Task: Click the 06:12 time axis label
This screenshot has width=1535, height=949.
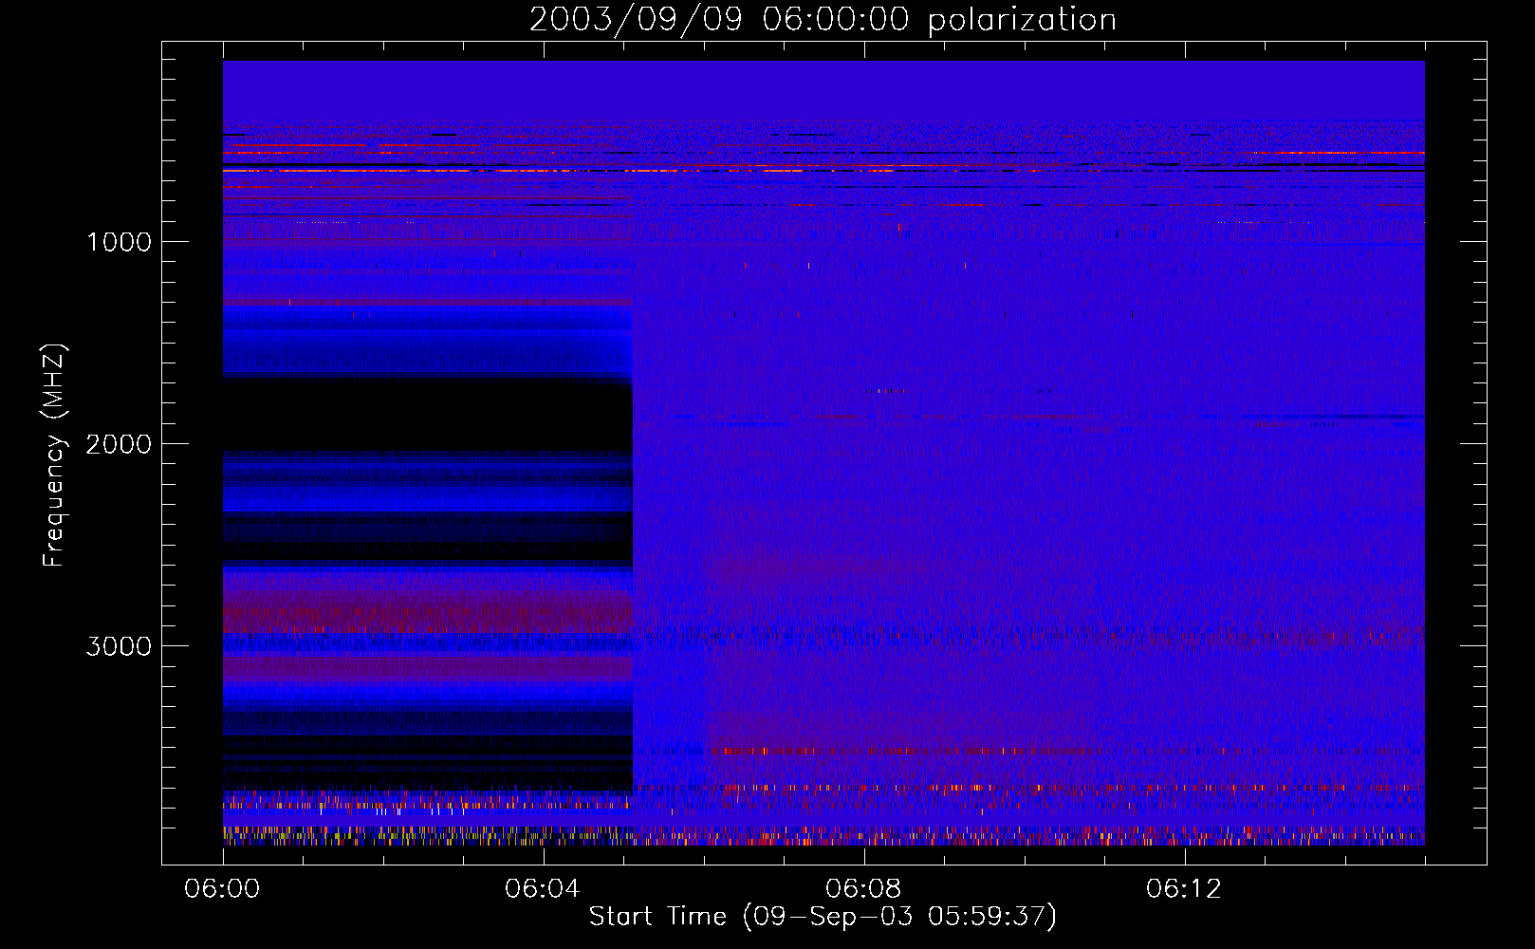Action: tap(1184, 889)
